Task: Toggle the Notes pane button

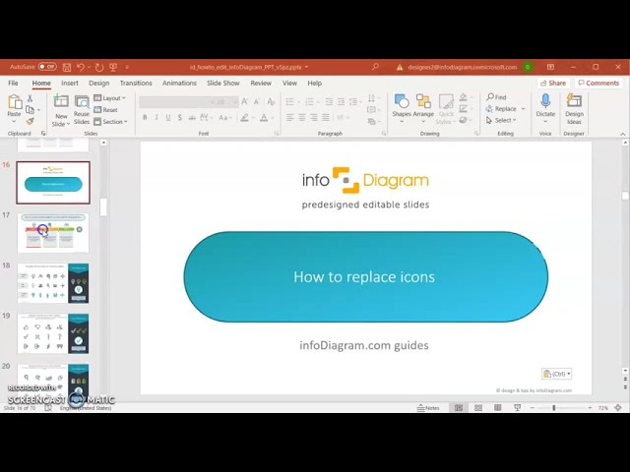Action: (x=429, y=408)
